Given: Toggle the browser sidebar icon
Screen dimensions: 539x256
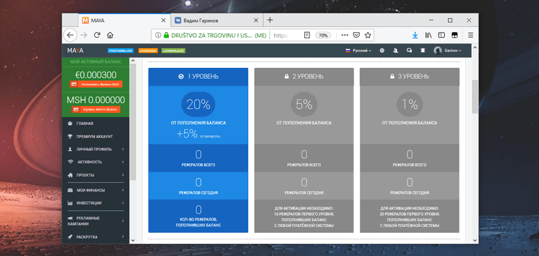Looking at the screenshot, I should [441, 35].
